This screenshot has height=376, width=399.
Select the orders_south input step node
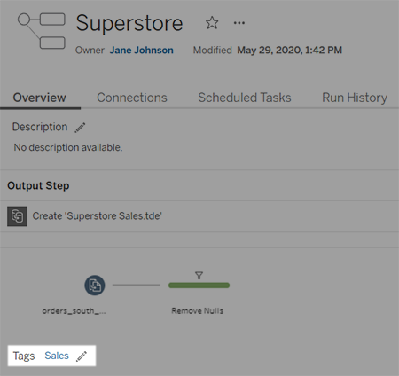point(95,286)
